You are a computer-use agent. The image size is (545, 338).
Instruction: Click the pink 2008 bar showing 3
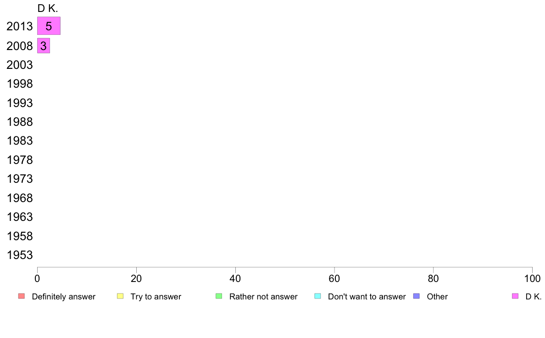[44, 46]
